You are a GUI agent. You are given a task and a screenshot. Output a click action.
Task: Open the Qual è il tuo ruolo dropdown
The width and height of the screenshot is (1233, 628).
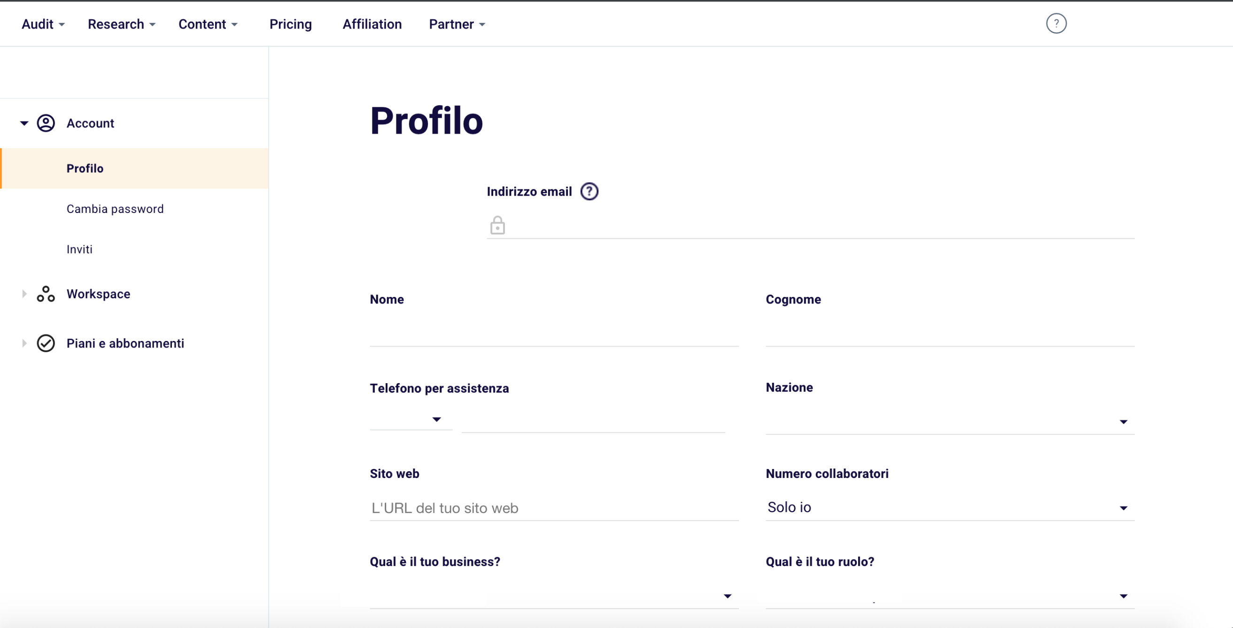click(x=950, y=596)
